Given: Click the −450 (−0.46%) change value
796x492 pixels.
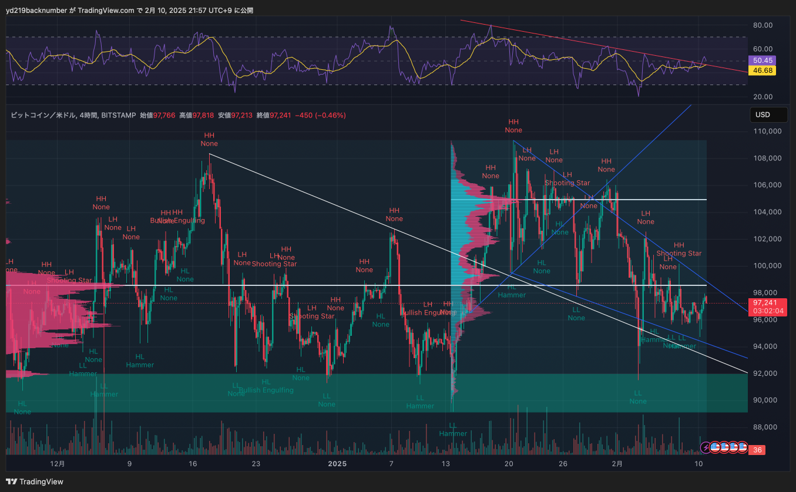Looking at the screenshot, I should pyautogui.click(x=321, y=116).
